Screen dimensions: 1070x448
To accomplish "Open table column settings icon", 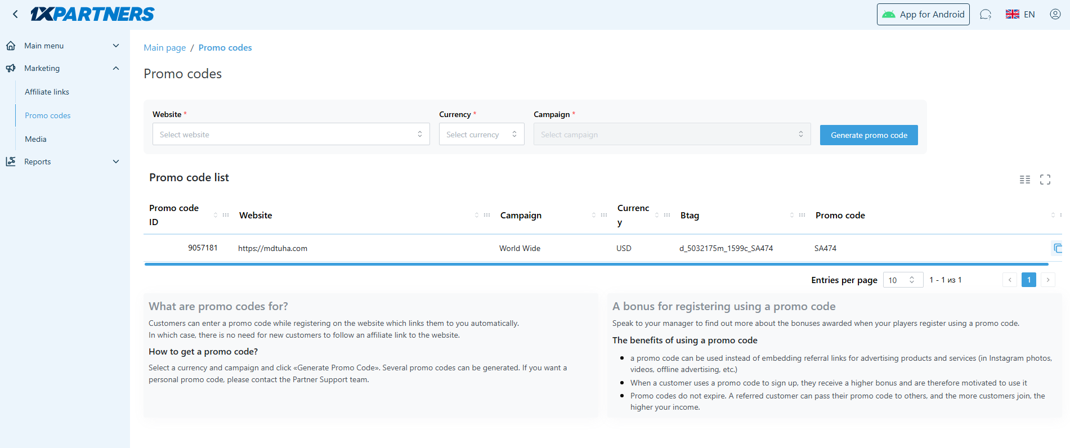I will 1025,180.
